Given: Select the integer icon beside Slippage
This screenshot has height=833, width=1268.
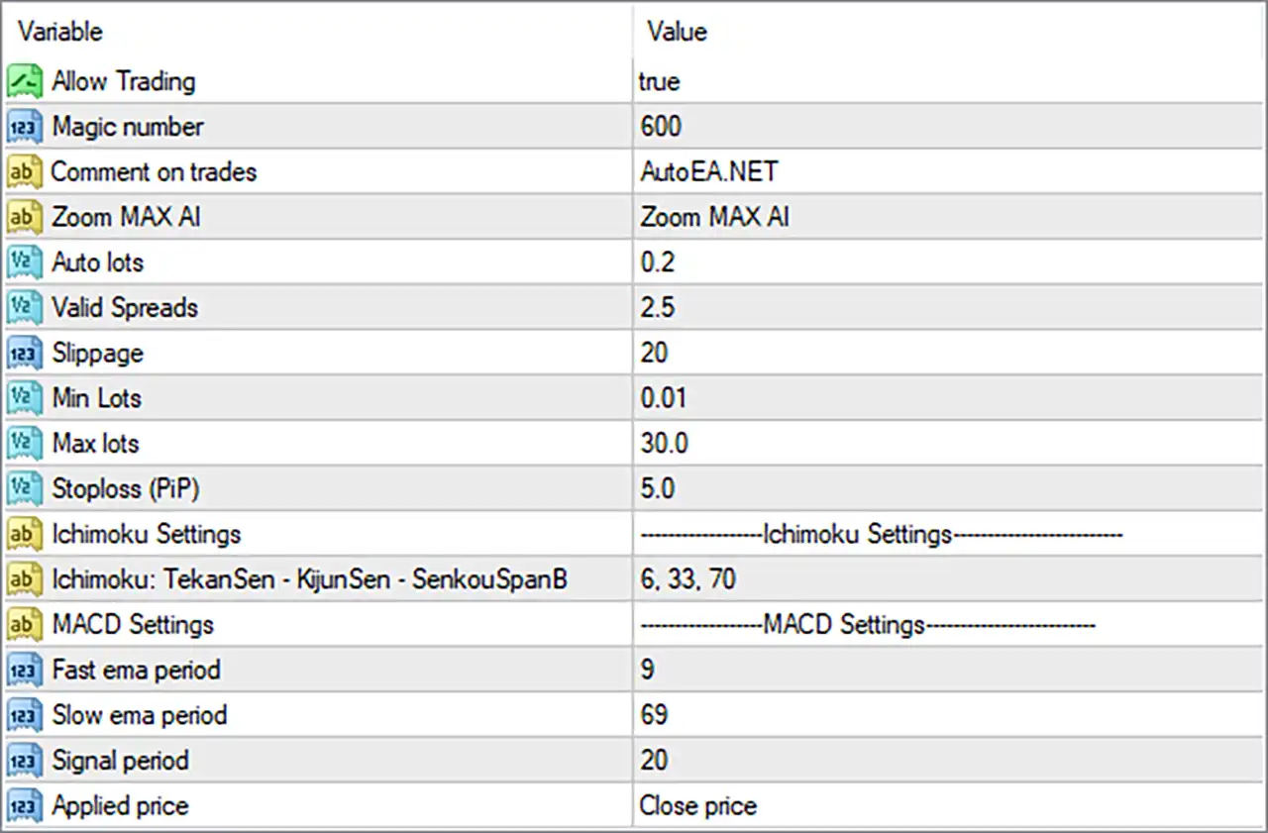Looking at the screenshot, I should click(24, 354).
